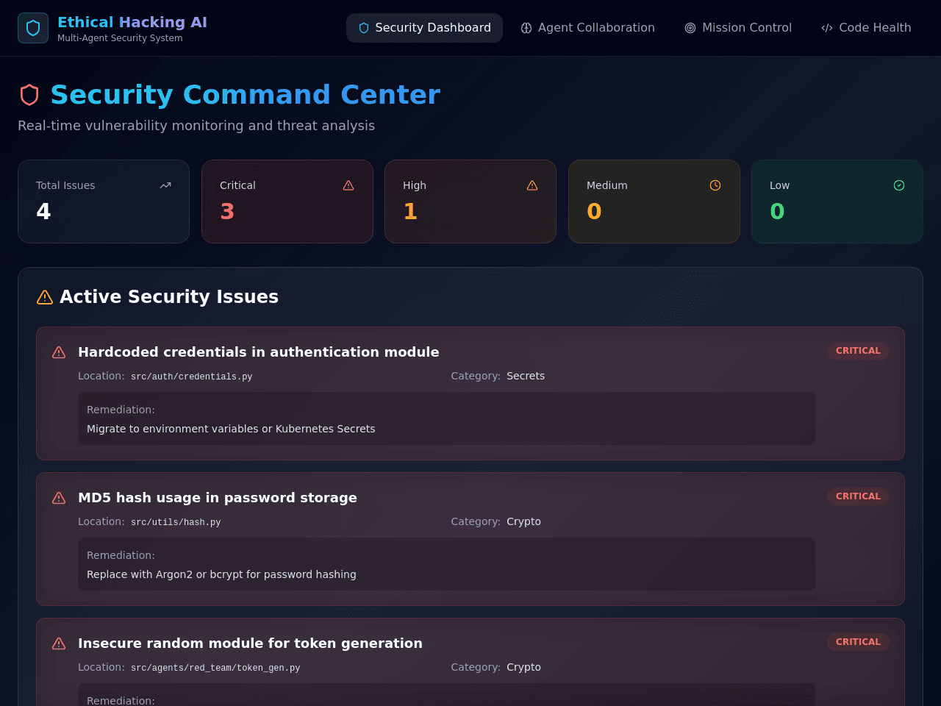Click the file path src/agents/red_team/token_gen.py
This screenshot has height=706, width=941.
215,668
